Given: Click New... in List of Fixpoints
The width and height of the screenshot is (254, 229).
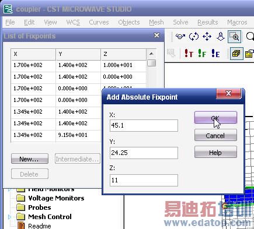Looking at the screenshot, I should click(30, 159).
